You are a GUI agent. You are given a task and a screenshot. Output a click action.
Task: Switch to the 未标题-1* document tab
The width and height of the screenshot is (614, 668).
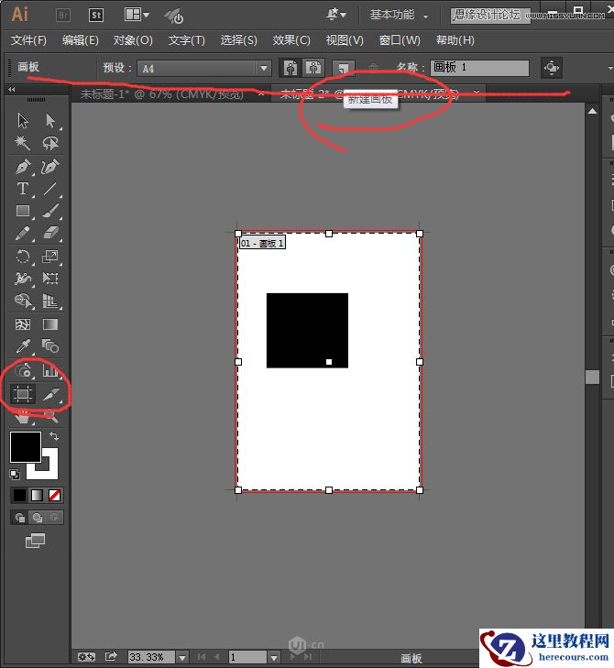[162, 93]
